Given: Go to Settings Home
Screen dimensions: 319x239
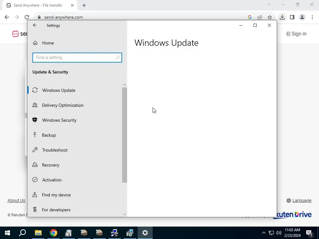Looking at the screenshot, I should pyautogui.click(x=77, y=43).
